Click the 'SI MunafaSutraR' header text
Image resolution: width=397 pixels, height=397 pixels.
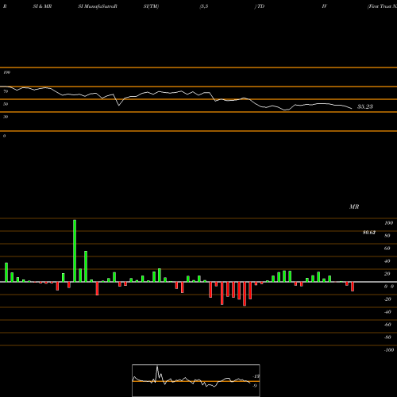point(98,6)
